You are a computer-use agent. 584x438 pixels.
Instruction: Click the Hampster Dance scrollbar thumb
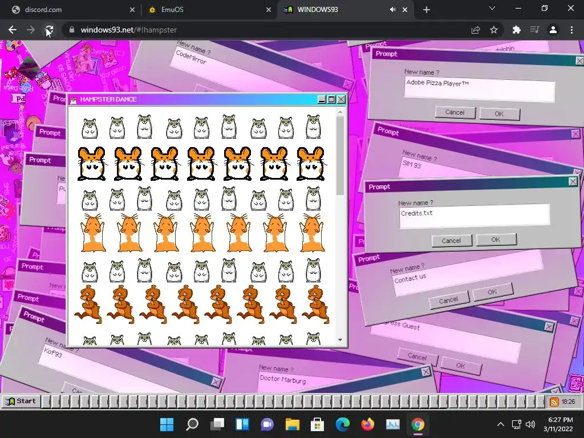point(340,156)
